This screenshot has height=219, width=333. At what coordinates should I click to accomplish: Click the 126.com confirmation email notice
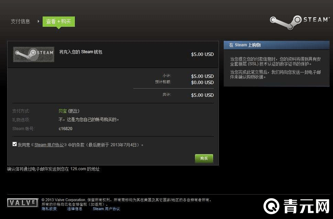click(x=53, y=169)
